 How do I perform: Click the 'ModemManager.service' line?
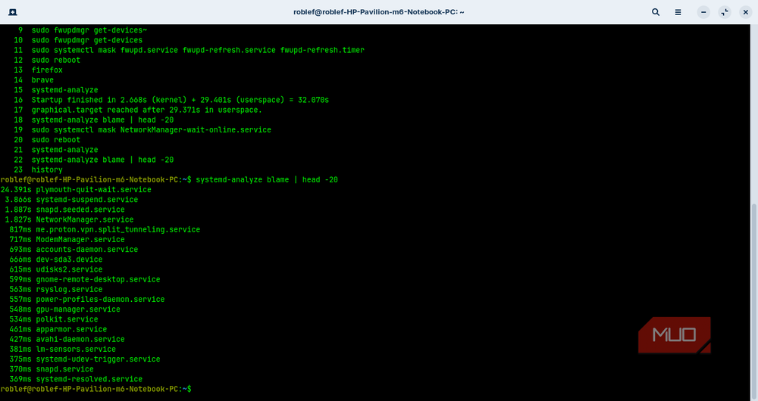pos(67,240)
